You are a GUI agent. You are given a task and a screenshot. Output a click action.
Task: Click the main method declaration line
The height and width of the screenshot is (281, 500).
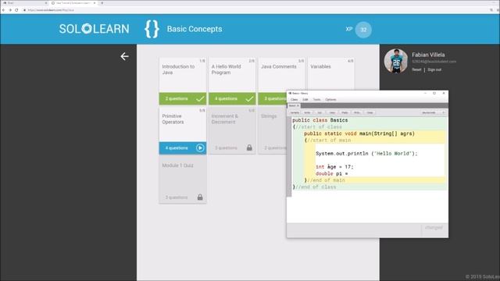tap(359, 133)
